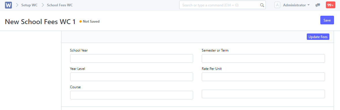Viewport: 340px width, 110px height.
Task: Open the School Fees WC breadcrumb
Action: 60,5
